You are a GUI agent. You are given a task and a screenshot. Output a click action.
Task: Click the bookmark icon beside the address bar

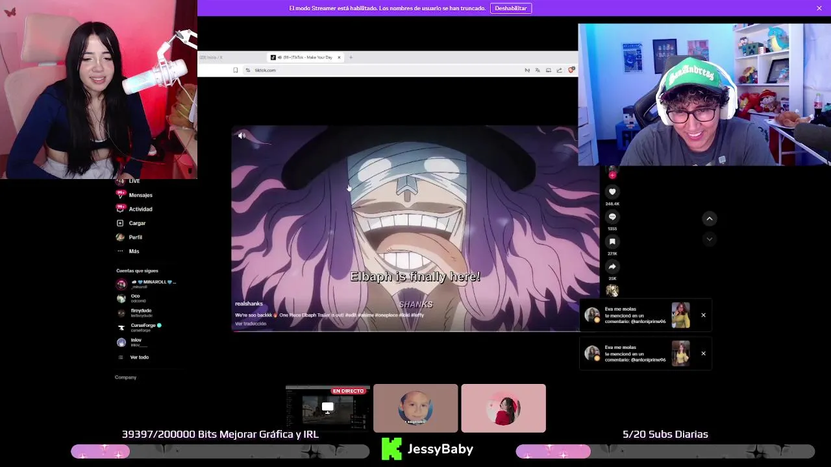(x=236, y=70)
